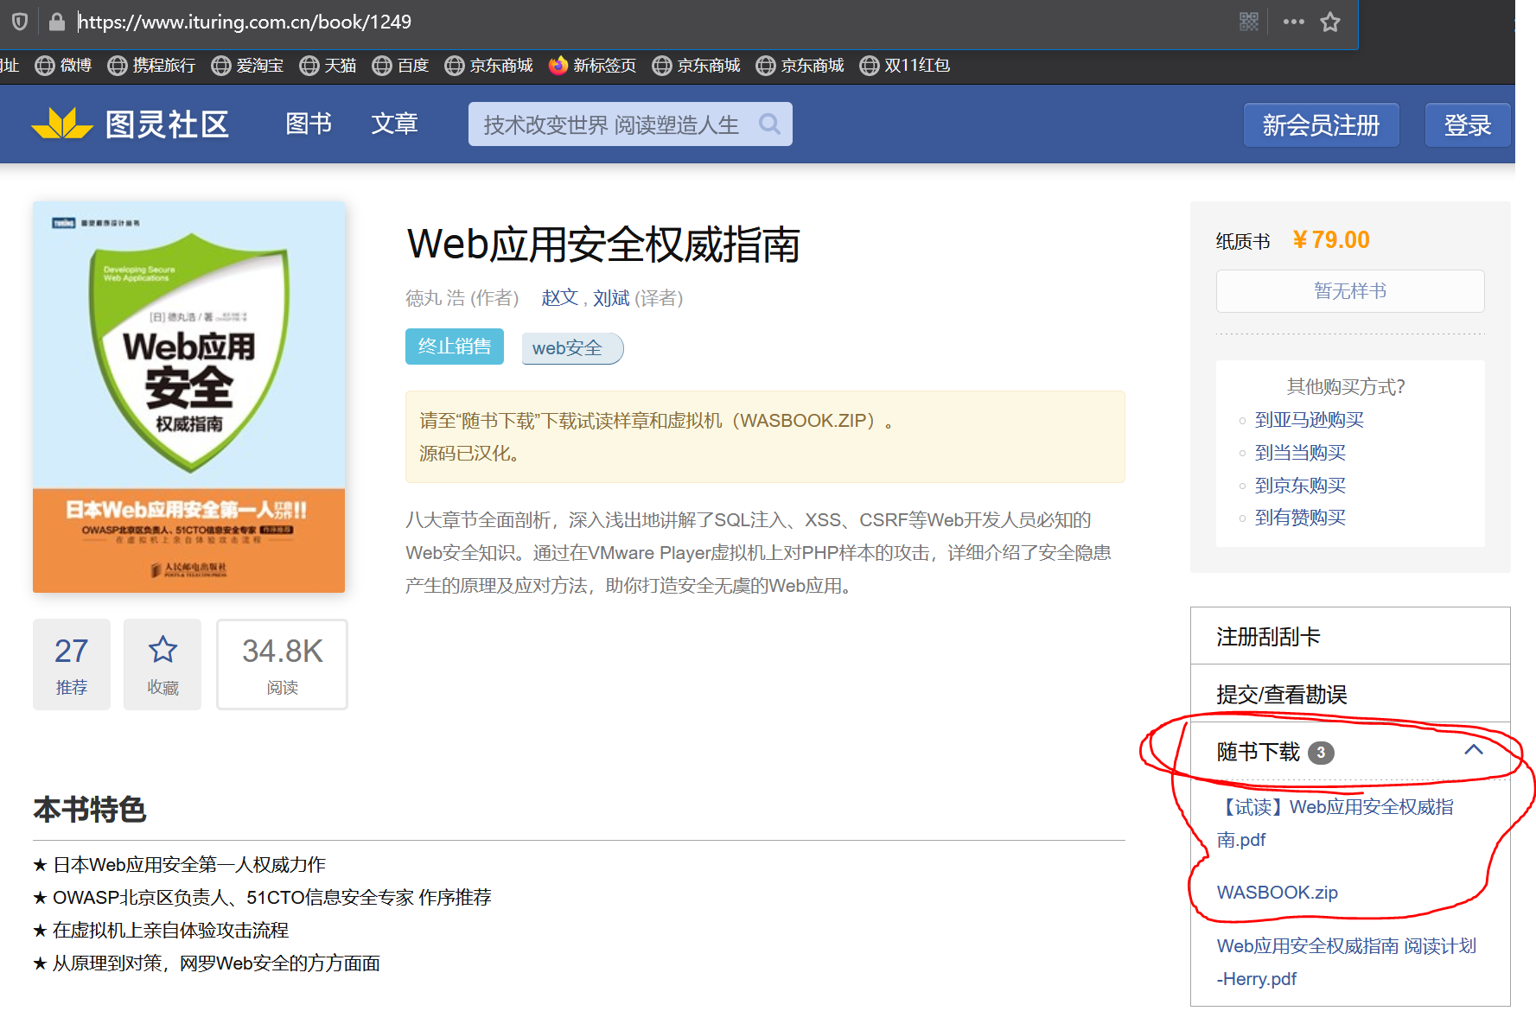Select the 图书 navigation item
This screenshot has height=1011, width=1536.
click(x=308, y=124)
